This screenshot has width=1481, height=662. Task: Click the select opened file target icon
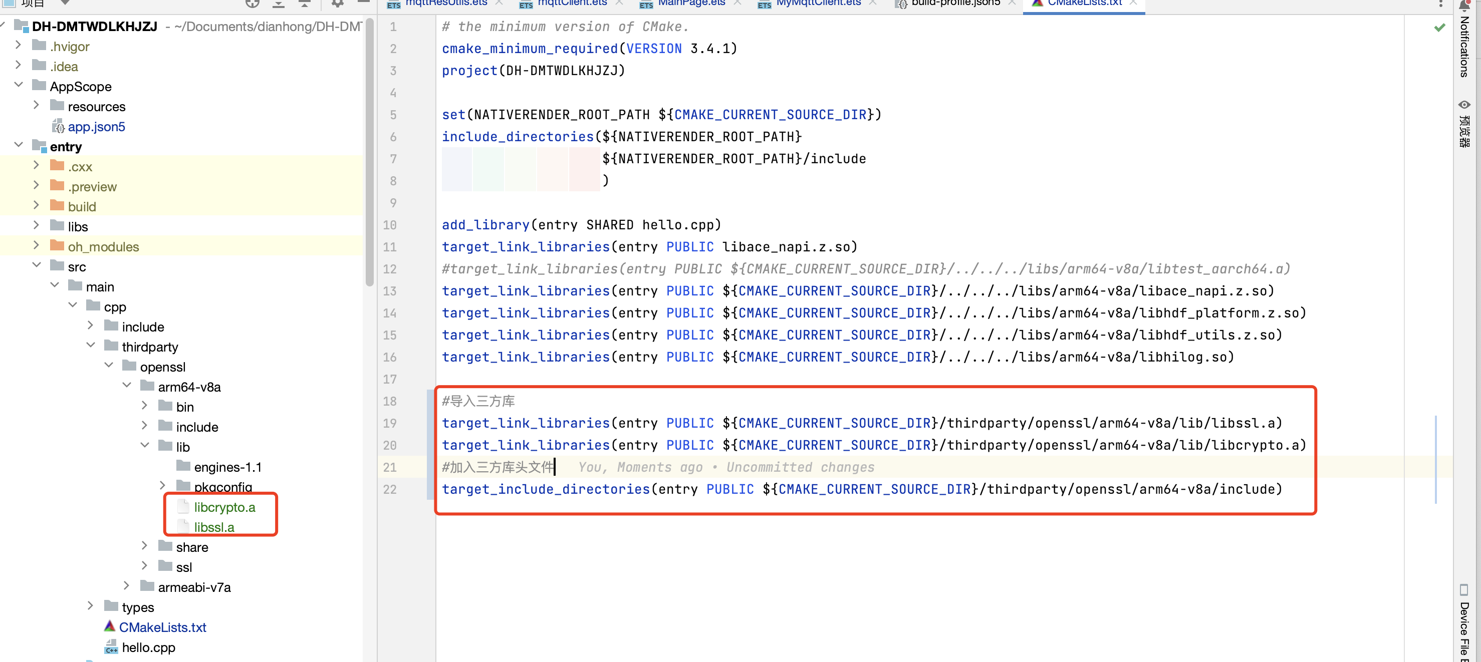tap(252, 4)
